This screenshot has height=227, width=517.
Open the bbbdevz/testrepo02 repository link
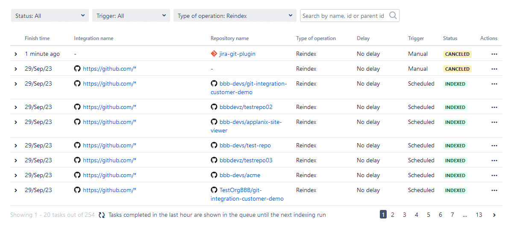[x=246, y=107]
